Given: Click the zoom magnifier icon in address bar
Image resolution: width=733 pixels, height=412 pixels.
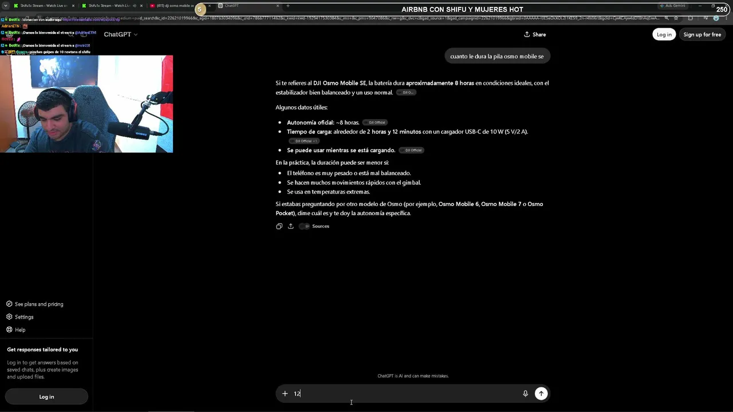Looking at the screenshot, I should [667, 18].
